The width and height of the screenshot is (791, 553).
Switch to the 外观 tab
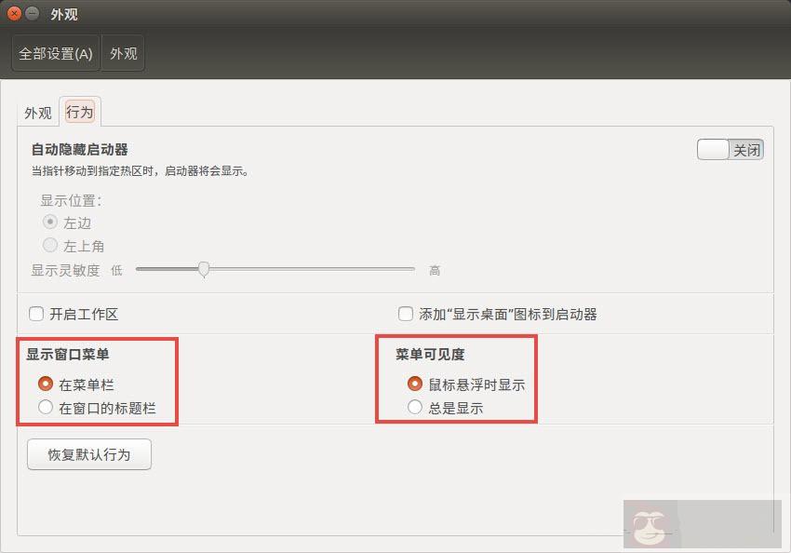(x=37, y=112)
